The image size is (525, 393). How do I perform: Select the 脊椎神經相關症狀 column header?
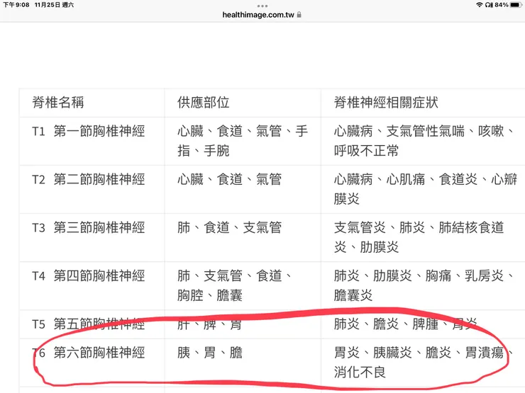386,102
